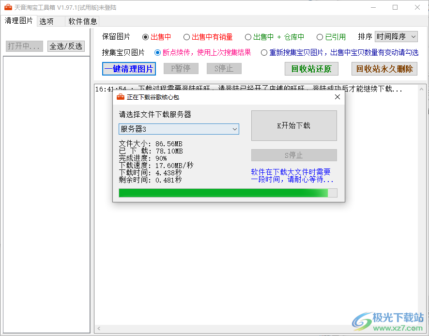This screenshot has width=429, height=336.
Task: Switch to the 清理图片 tab
Action: pos(18,20)
